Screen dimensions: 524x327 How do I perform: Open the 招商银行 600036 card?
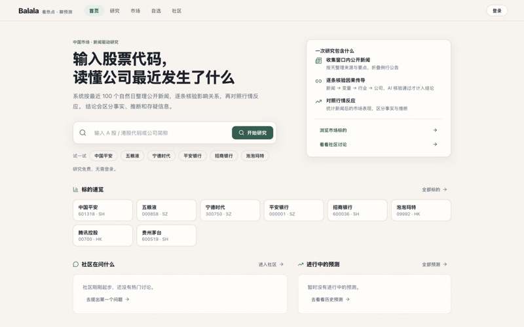click(x=357, y=210)
